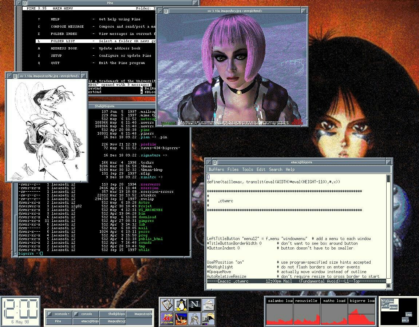
Task: Launch the notepad clipboard icon in the launcher
Action: pyautogui.click(x=167, y=304)
